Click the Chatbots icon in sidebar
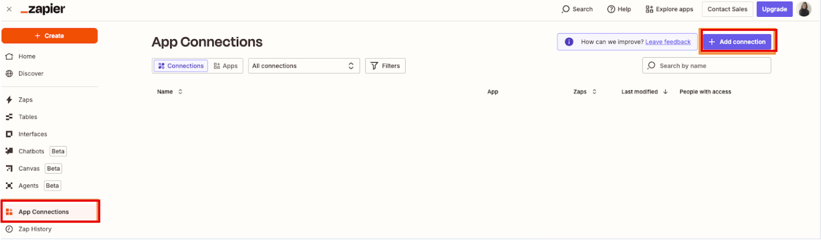Screen dimensions: 821x241 (9, 151)
